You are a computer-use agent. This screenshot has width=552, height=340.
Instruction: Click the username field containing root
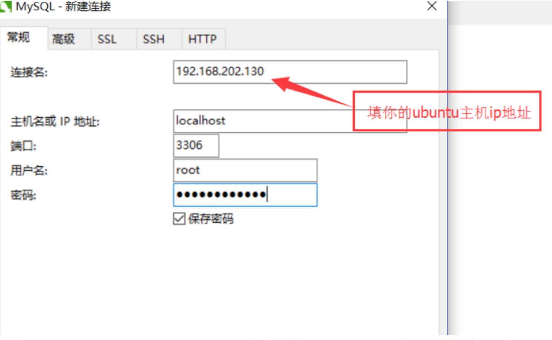tap(245, 170)
